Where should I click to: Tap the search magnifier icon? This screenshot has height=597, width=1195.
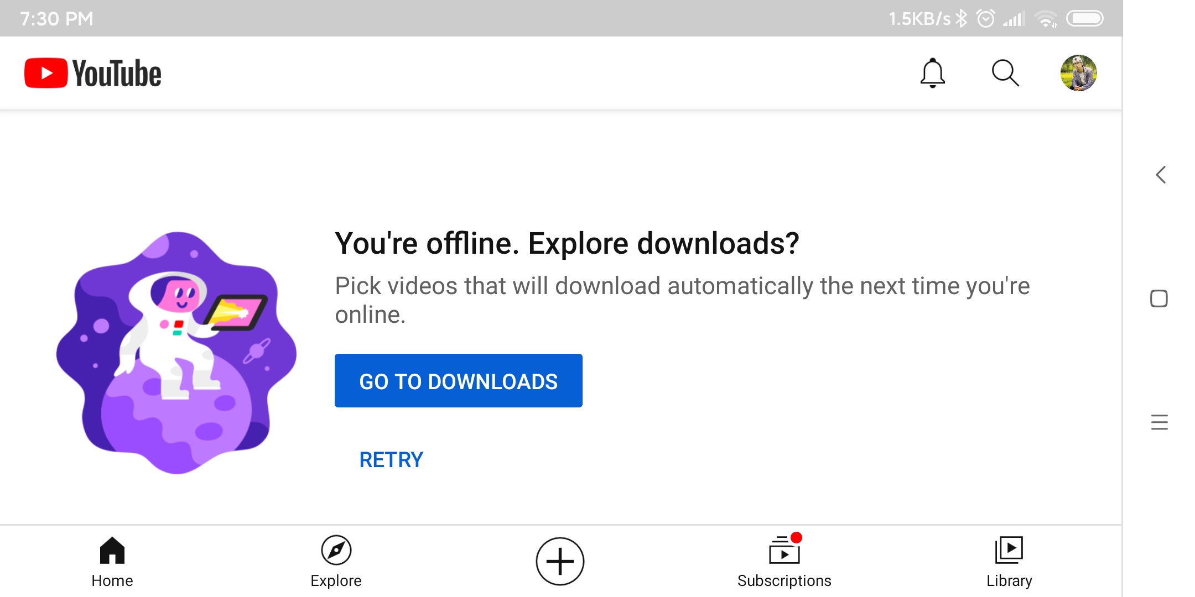(1005, 73)
